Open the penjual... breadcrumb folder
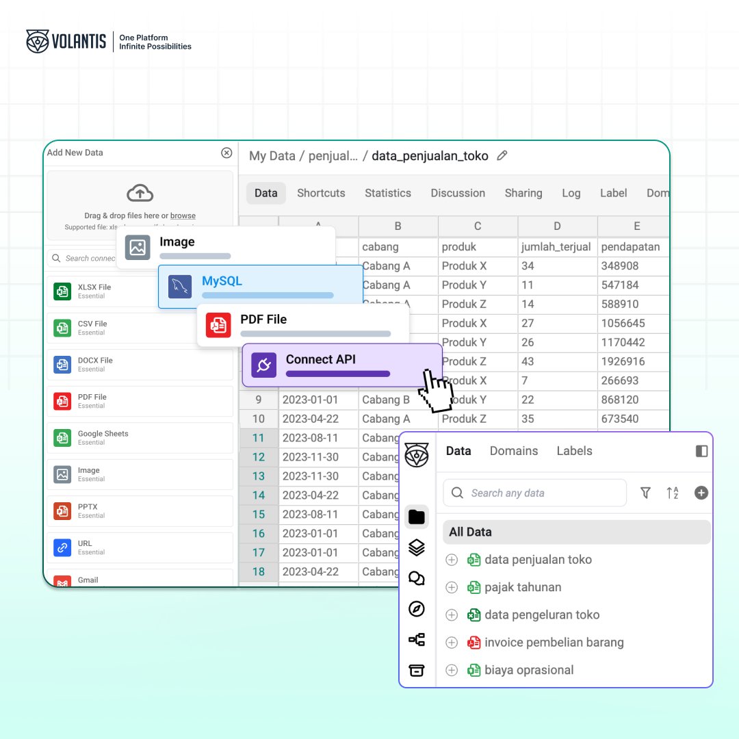The height and width of the screenshot is (739, 739). [x=333, y=156]
